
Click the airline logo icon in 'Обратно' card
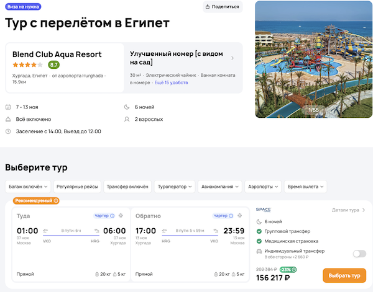tap(241, 216)
